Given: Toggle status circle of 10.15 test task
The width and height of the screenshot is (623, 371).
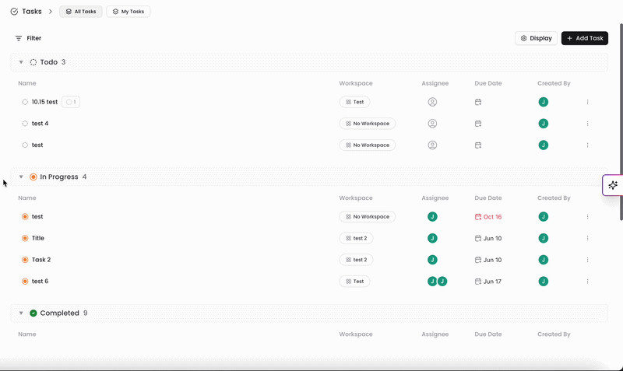Looking at the screenshot, I should point(25,102).
